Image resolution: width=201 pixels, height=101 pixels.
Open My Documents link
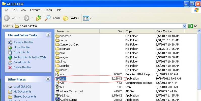(22, 91)
